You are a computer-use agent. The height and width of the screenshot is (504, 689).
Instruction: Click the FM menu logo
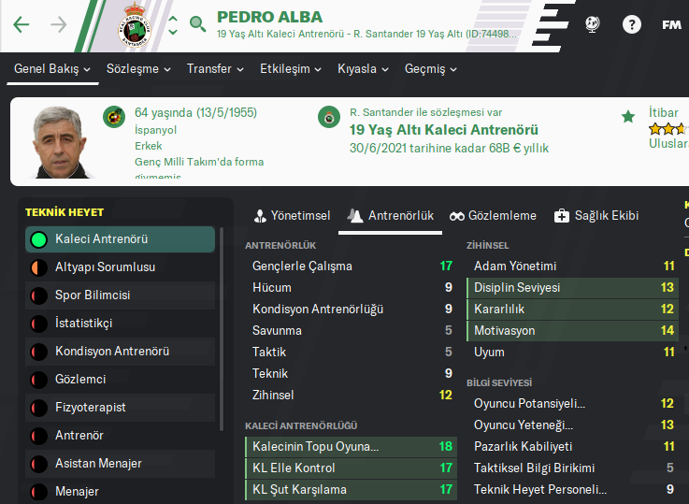pos(671,25)
